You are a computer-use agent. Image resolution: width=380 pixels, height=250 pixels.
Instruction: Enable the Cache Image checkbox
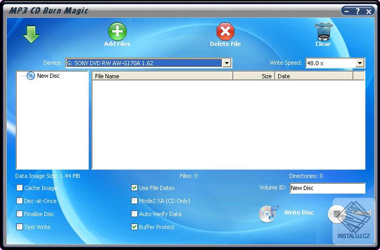(x=19, y=188)
